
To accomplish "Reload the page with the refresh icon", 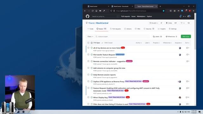I will tap(93, 11).
